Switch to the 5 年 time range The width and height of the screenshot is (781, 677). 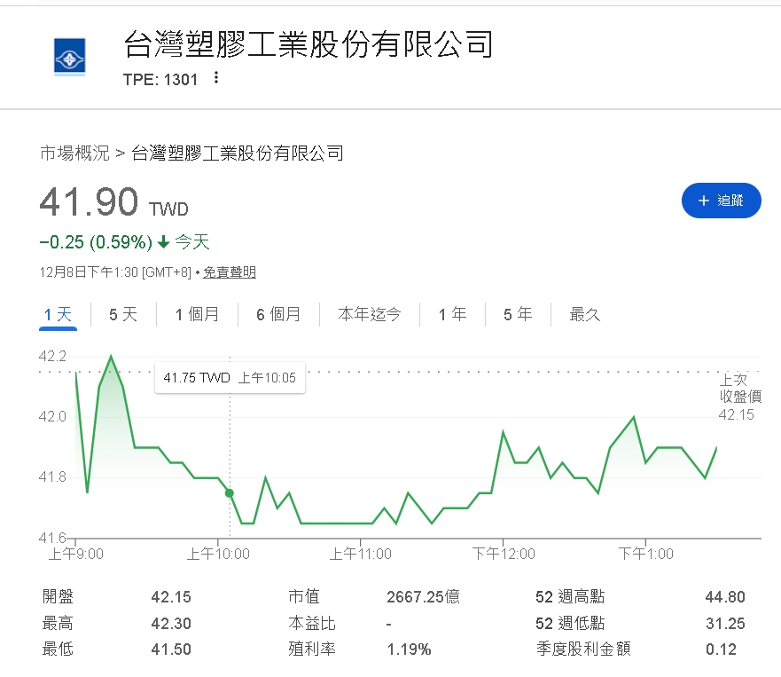click(x=517, y=314)
